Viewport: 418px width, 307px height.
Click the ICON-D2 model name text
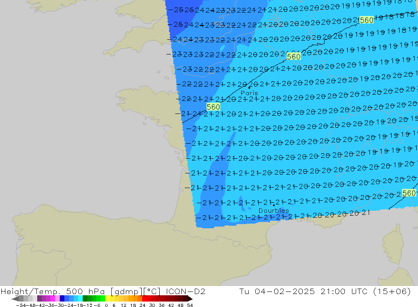coord(186,291)
